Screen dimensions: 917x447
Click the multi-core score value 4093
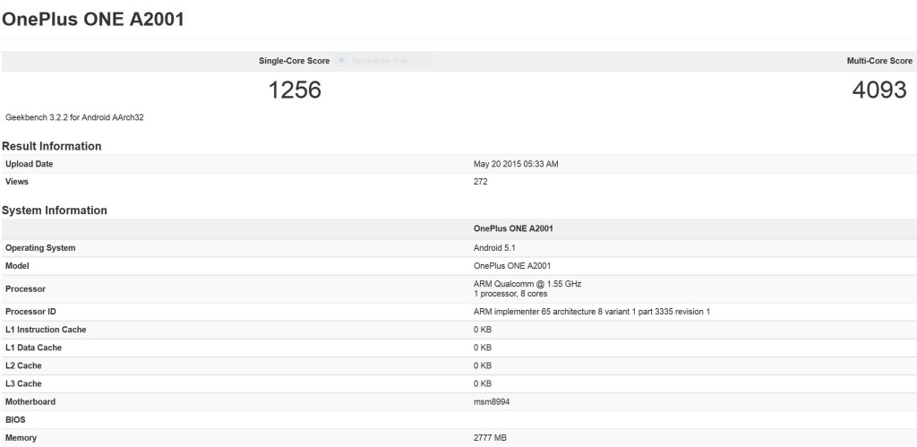point(879,90)
